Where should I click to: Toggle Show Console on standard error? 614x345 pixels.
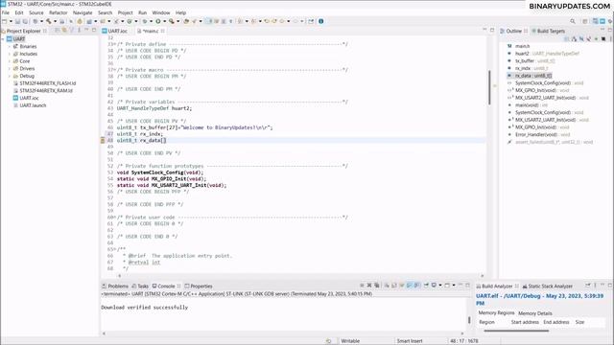pos(416,286)
